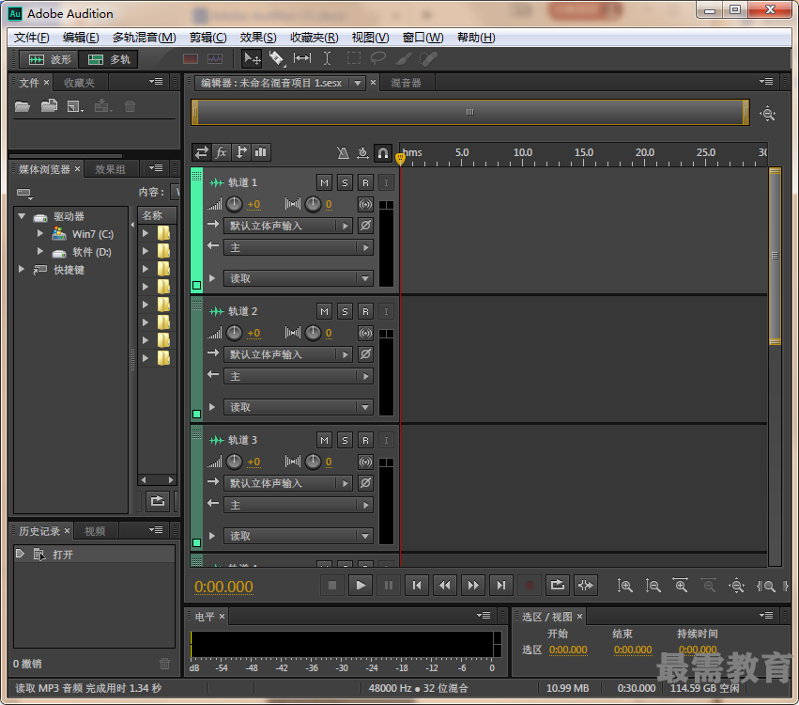Select the Slip tool
Image resolution: width=799 pixels, height=705 pixels.
click(x=302, y=58)
